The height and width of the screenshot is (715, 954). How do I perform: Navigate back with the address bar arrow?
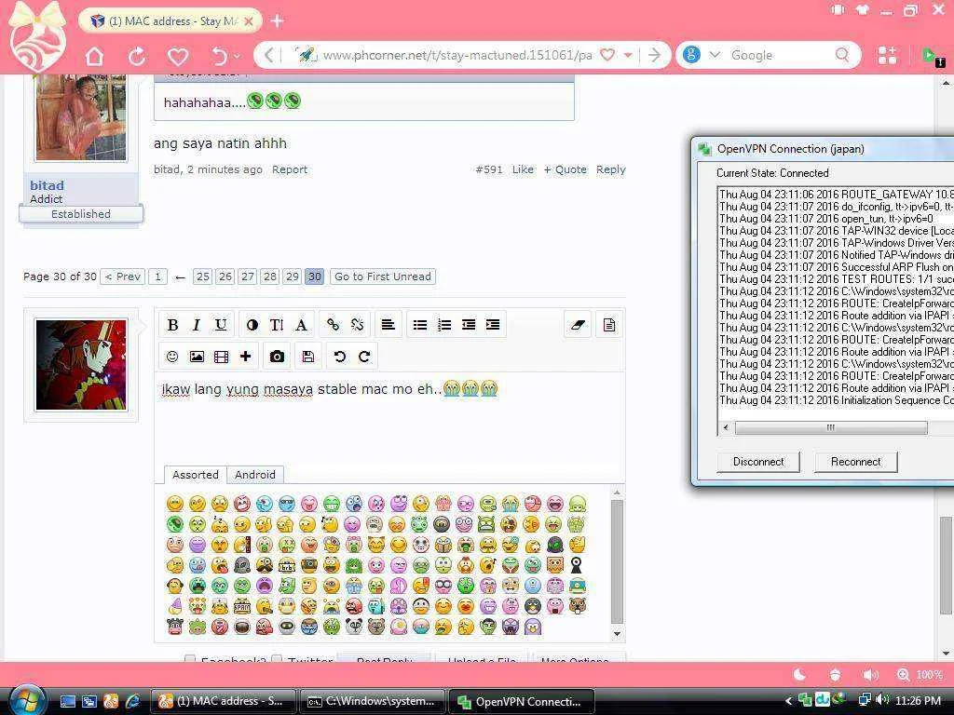268,55
